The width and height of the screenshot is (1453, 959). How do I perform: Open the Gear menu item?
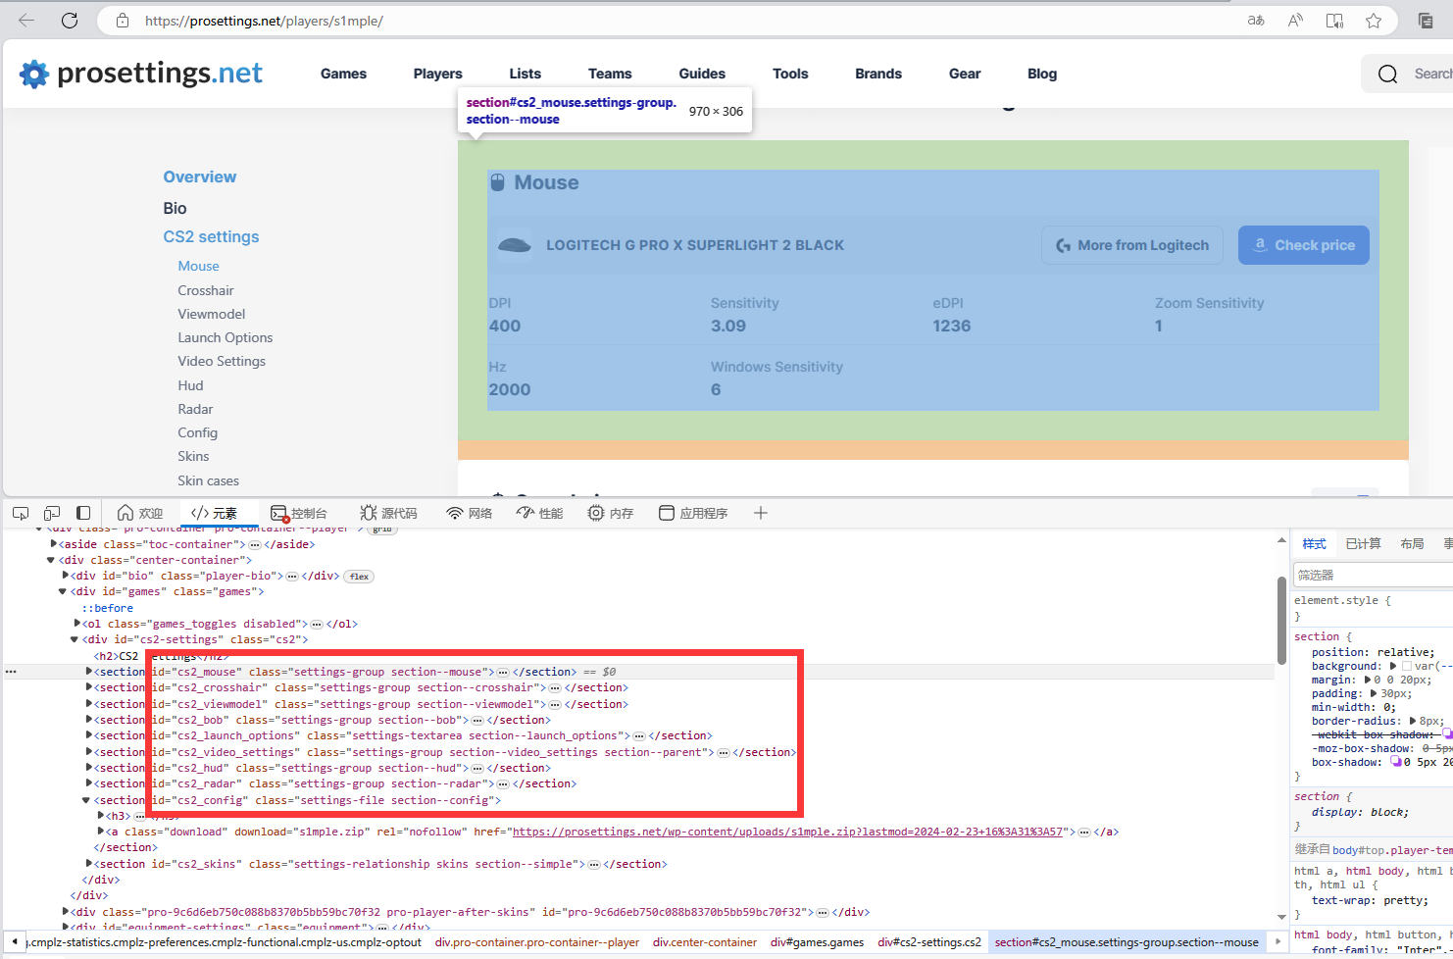pyautogui.click(x=965, y=74)
